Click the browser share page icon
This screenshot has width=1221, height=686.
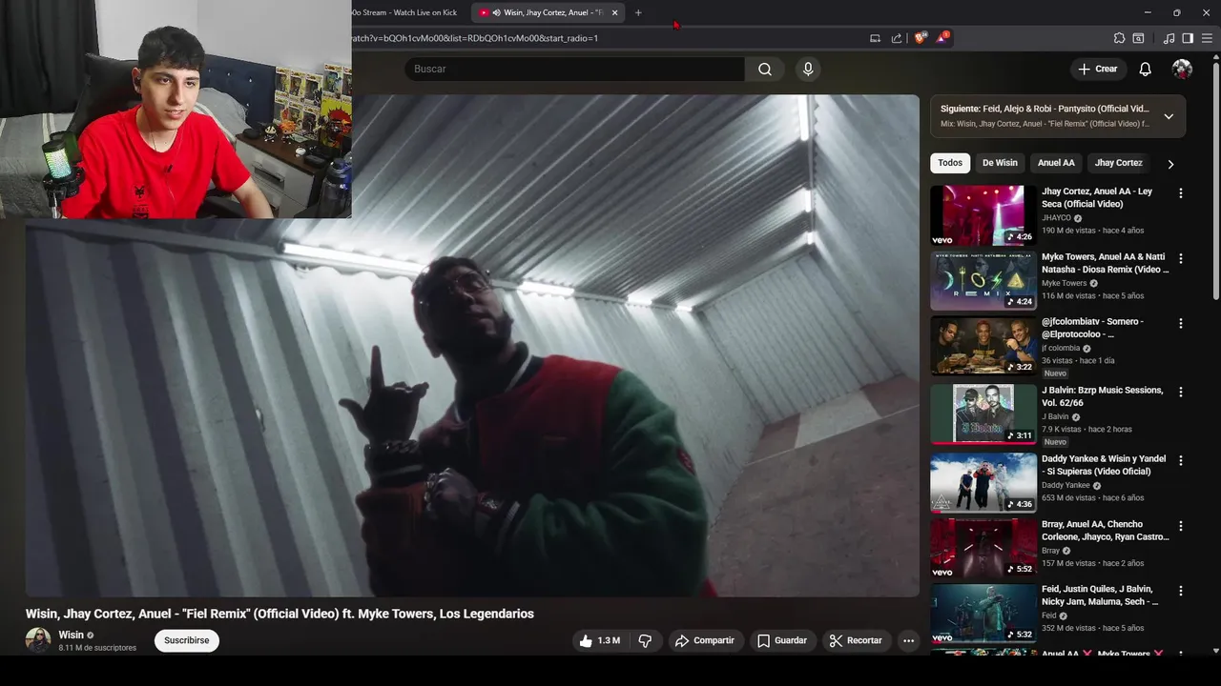coord(897,38)
